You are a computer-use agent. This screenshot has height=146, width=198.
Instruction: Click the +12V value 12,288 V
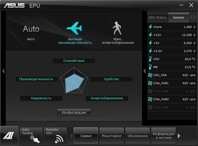(x=189, y=35)
